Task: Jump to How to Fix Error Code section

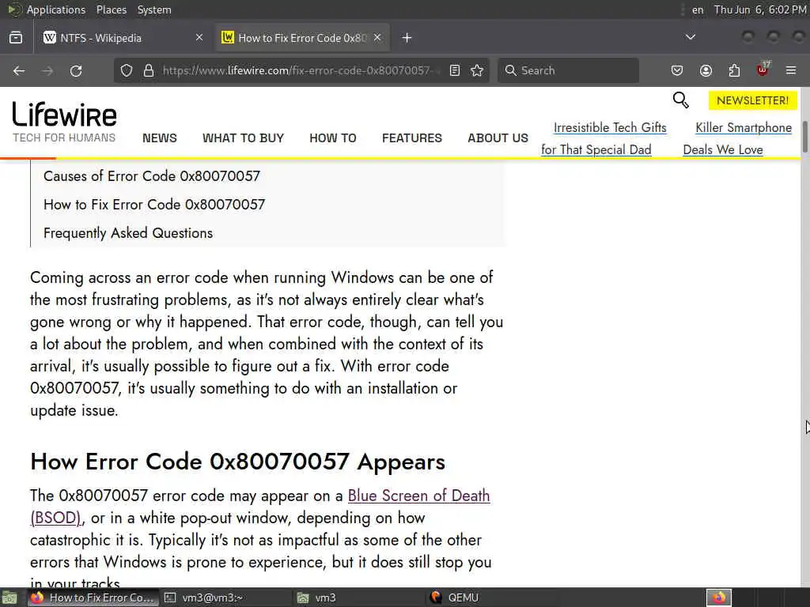Action: [154, 205]
